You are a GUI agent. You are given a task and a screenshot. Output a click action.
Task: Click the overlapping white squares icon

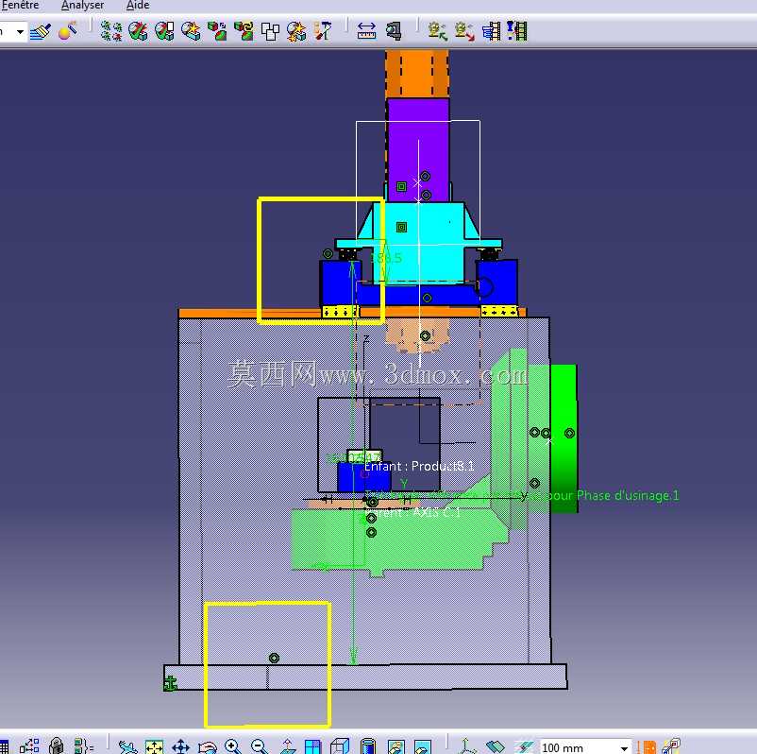[x=270, y=31]
